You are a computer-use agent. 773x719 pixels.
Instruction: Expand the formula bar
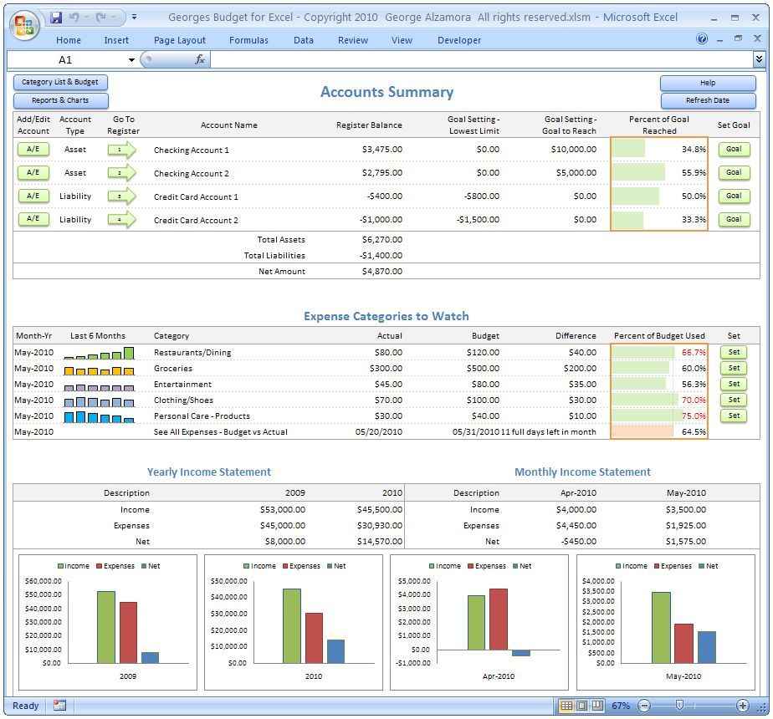pos(759,59)
